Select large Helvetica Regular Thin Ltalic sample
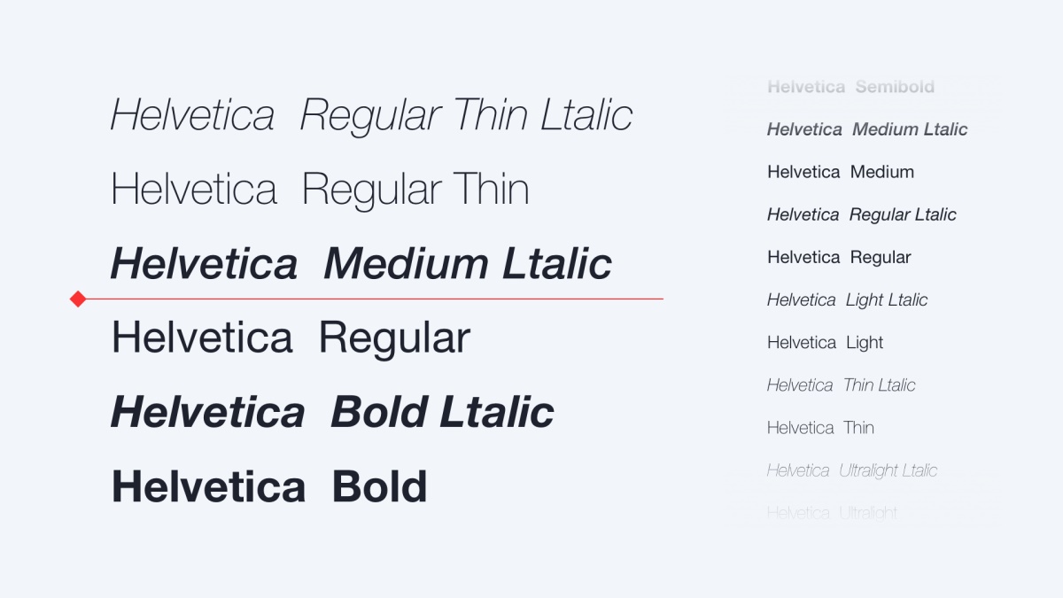Screen dimensions: 1063x598 (371, 116)
